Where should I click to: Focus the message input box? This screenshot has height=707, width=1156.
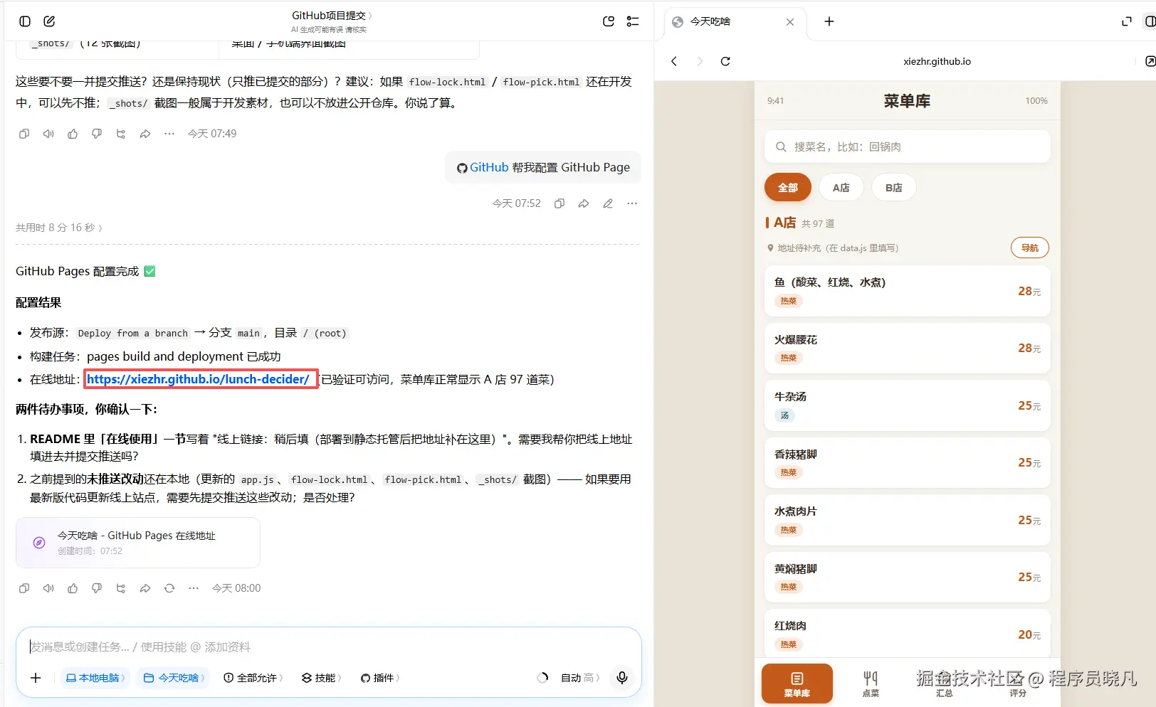point(327,647)
